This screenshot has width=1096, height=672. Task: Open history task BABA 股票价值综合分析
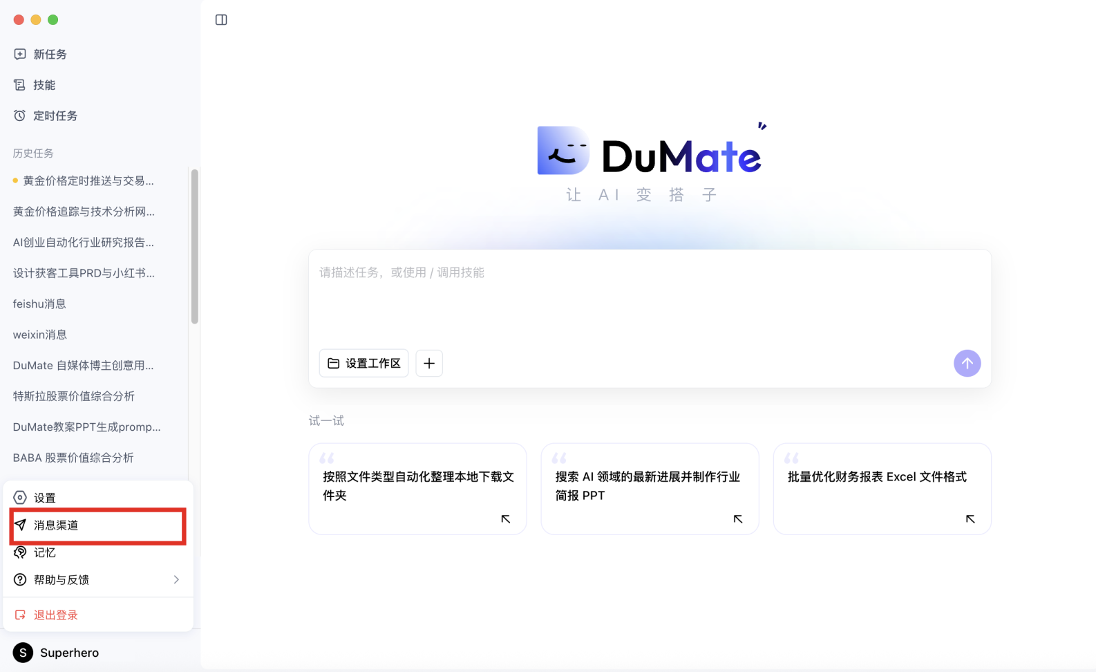(73, 458)
